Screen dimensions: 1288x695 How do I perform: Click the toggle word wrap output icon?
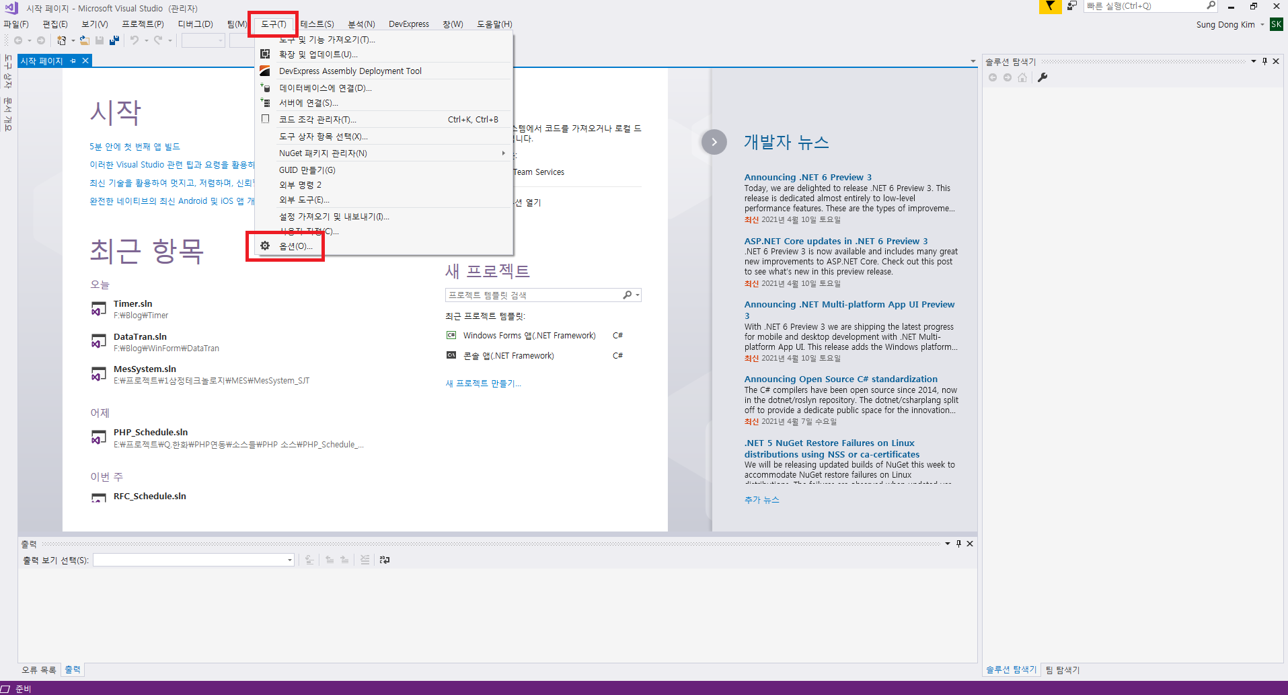click(x=385, y=560)
